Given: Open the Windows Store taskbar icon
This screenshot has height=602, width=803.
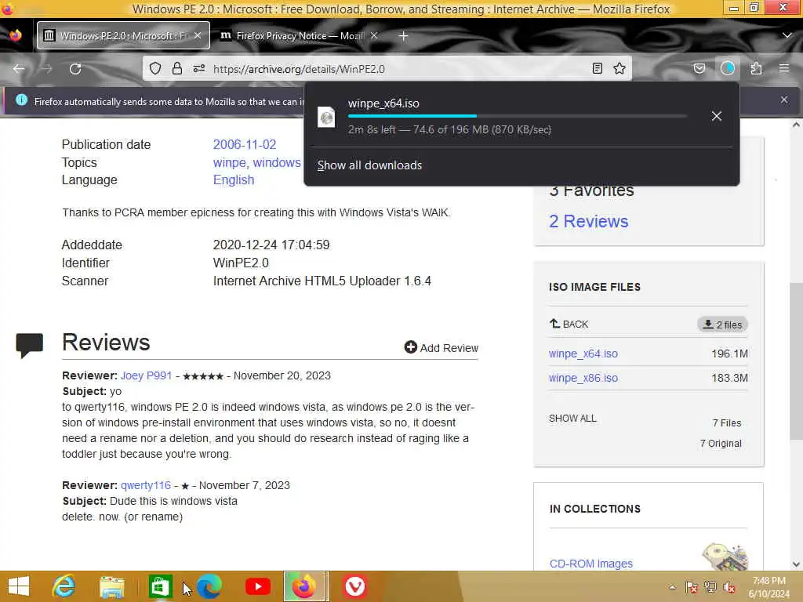Looking at the screenshot, I should point(160,586).
